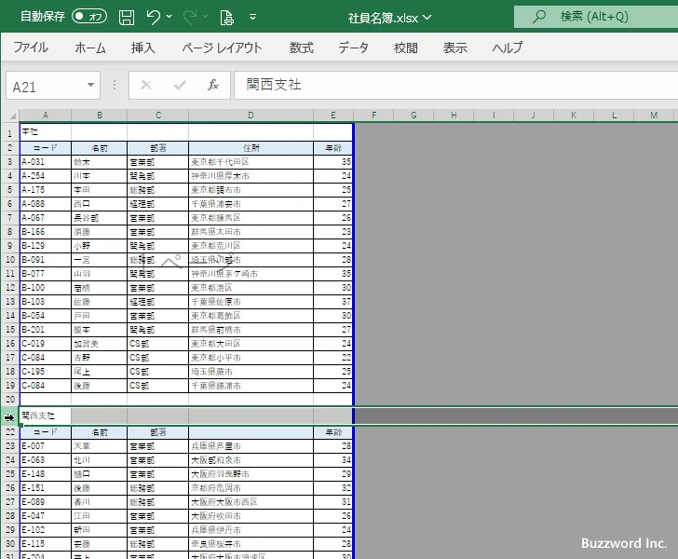Open the ファイル menu tab
Viewport: 678px width, 559px height.
pos(31,48)
